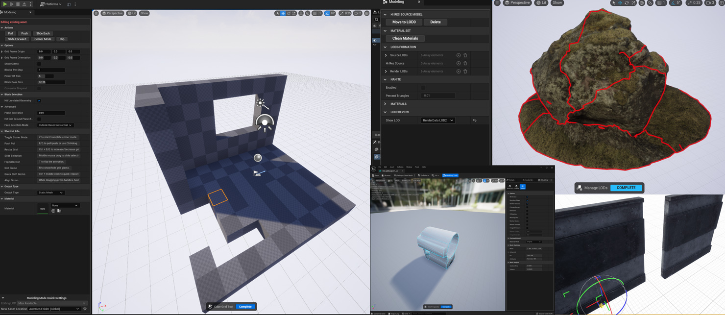Open Perspective view menu in Cube Grid viewport

pyautogui.click(x=112, y=13)
